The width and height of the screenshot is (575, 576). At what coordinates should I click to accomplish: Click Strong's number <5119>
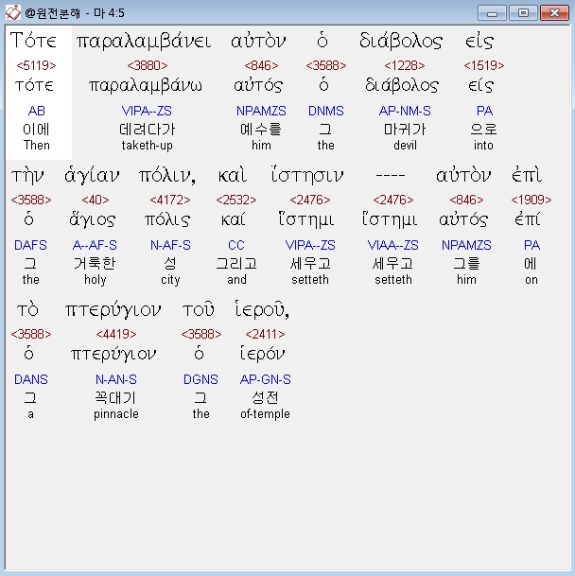pyautogui.click(x=36, y=65)
